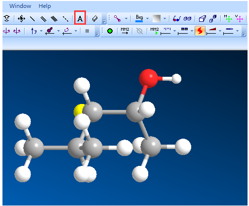The width and height of the screenshot is (249, 206).
Task: Toggle the perspective box view icon
Action: click(203, 19)
